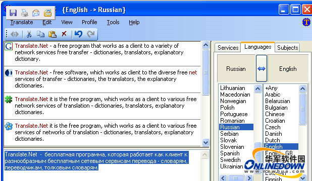Image resolution: width=312 pixels, height=181 pixels.
Task: Select Danish in the right language list
Action: tap(274, 134)
